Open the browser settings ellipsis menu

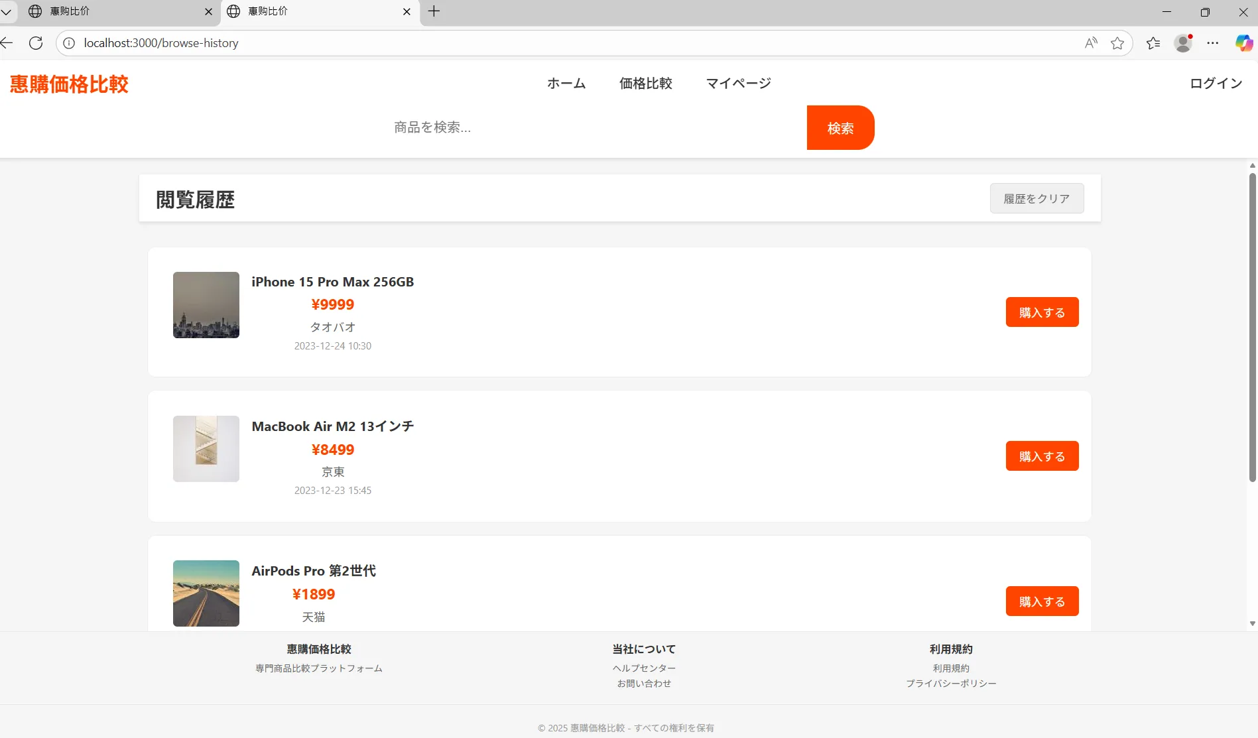(x=1213, y=43)
